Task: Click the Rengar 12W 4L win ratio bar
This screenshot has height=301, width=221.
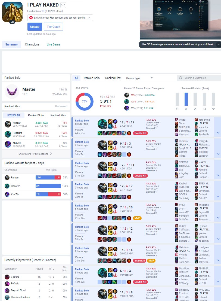Action: (48, 178)
